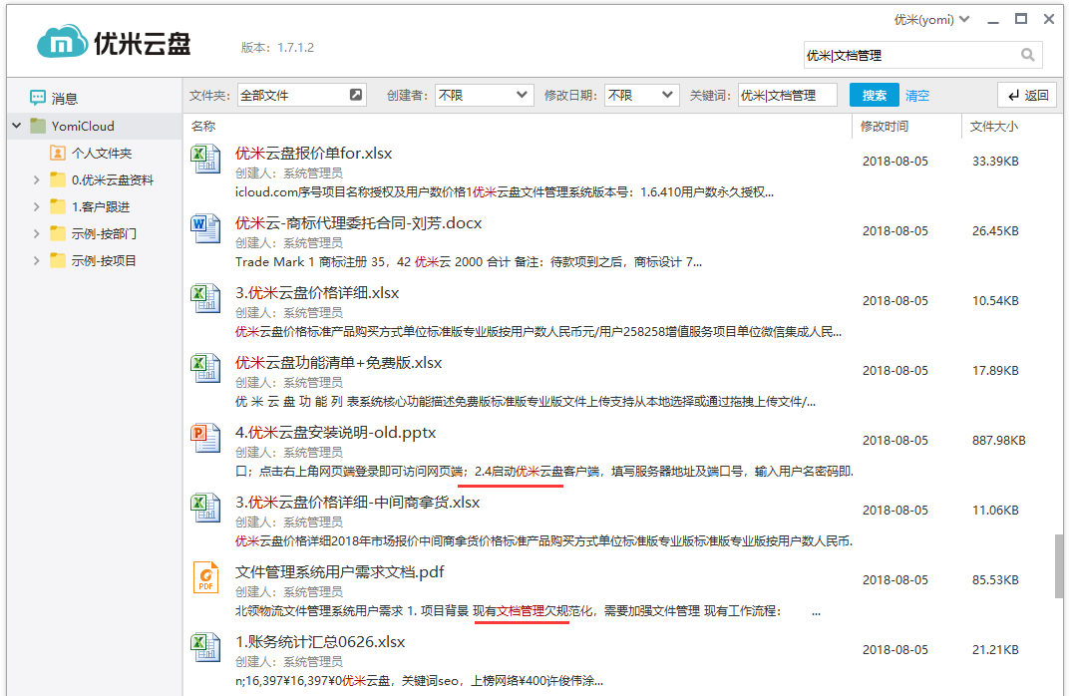Open folder picker icon in 文件夹 field
The height and width of the screenshot is (696, 1070).
click(356, 96)
